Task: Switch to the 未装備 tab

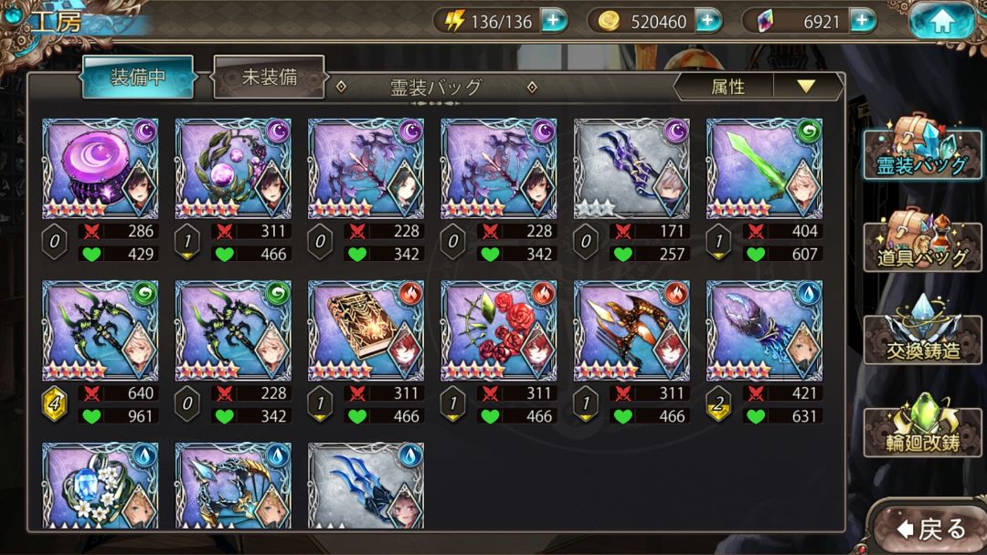Action: 270,77
